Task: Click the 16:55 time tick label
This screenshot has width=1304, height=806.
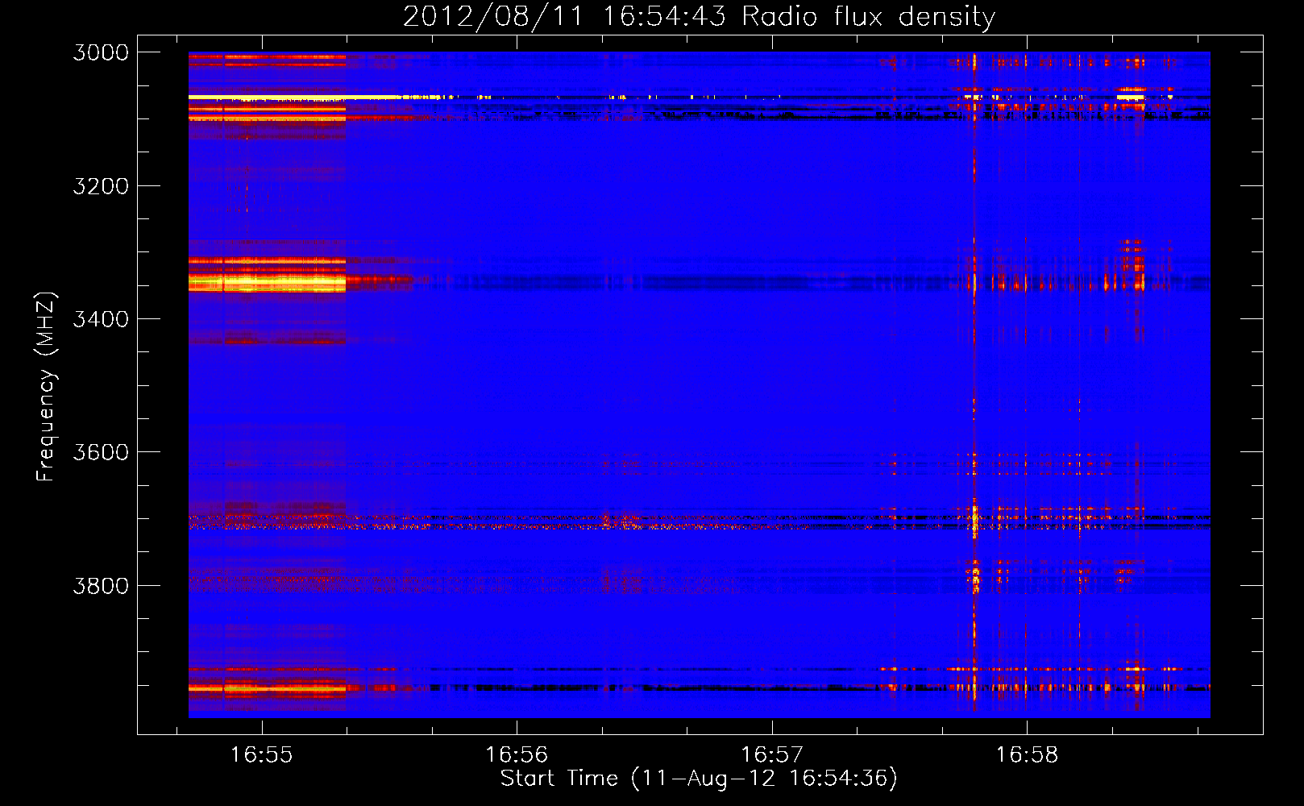Action: 261,755
